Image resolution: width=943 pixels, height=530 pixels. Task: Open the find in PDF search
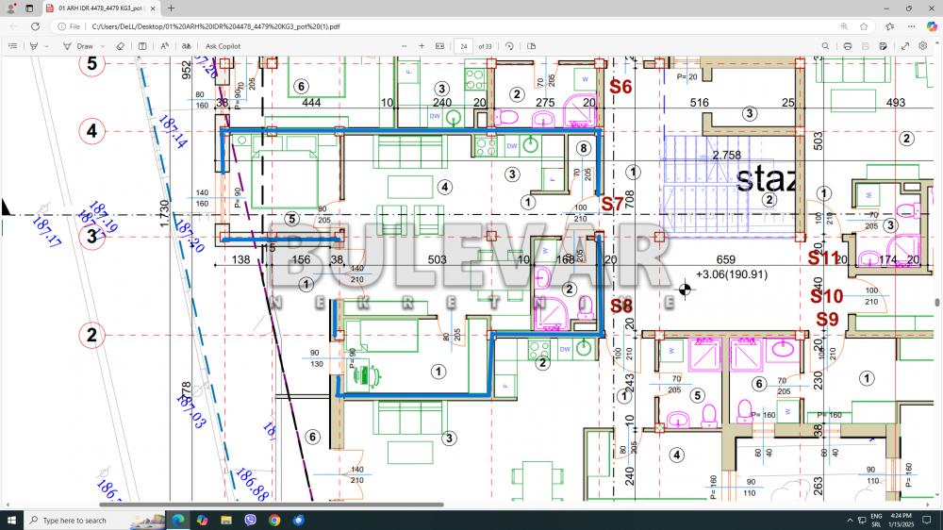point(825,45)
